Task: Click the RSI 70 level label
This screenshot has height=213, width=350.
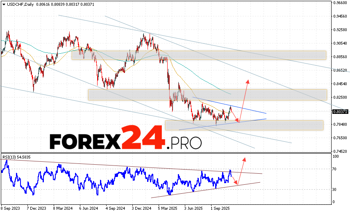Action: [335, 169]
